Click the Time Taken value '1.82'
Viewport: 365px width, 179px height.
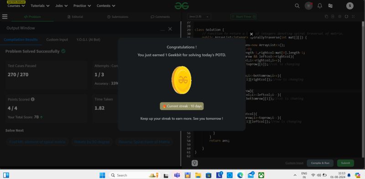click(99, 108)
